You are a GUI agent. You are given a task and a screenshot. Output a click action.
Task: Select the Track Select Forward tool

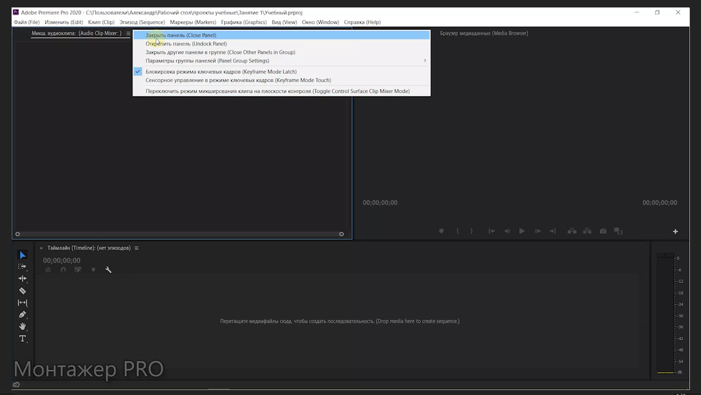[22, 266]
